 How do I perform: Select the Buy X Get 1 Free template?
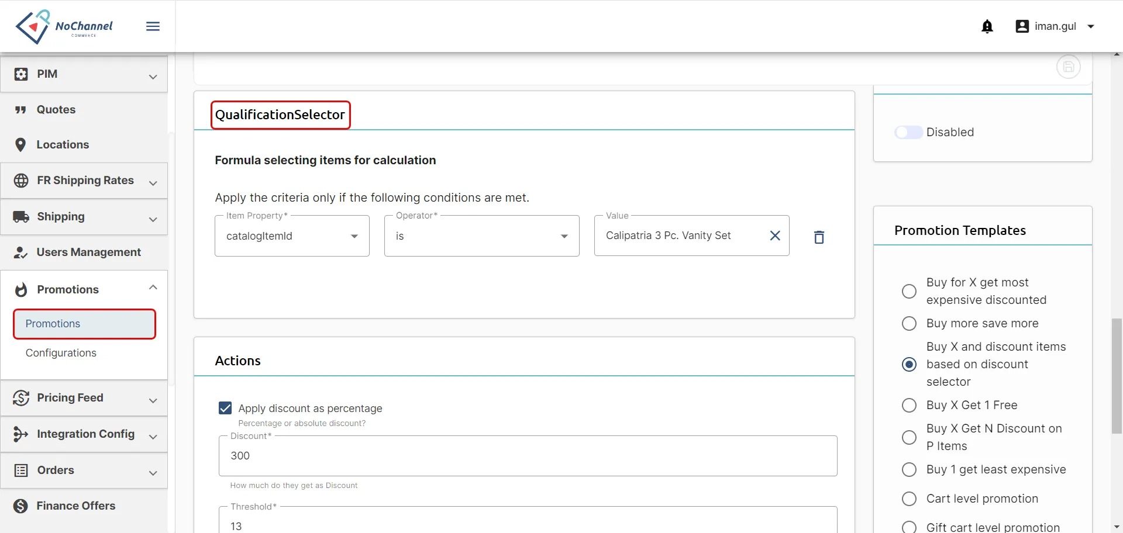click(x=909, y=405)
